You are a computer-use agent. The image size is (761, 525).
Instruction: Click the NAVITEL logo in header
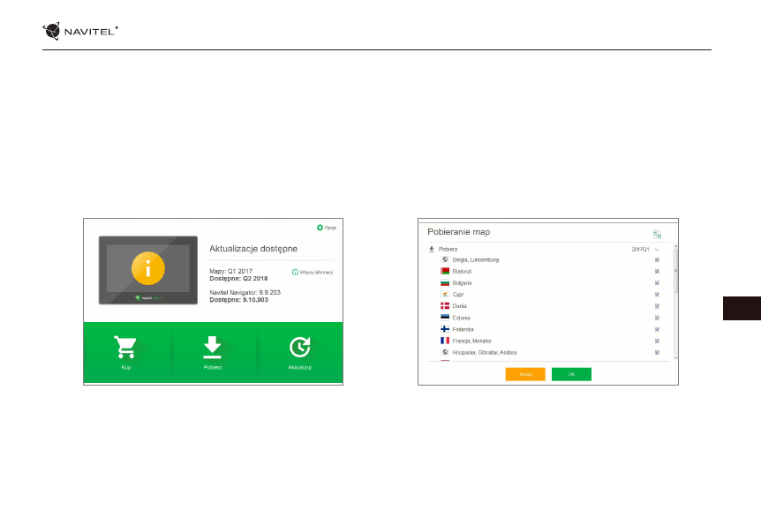pyautogui.click(x=81, y=32)
